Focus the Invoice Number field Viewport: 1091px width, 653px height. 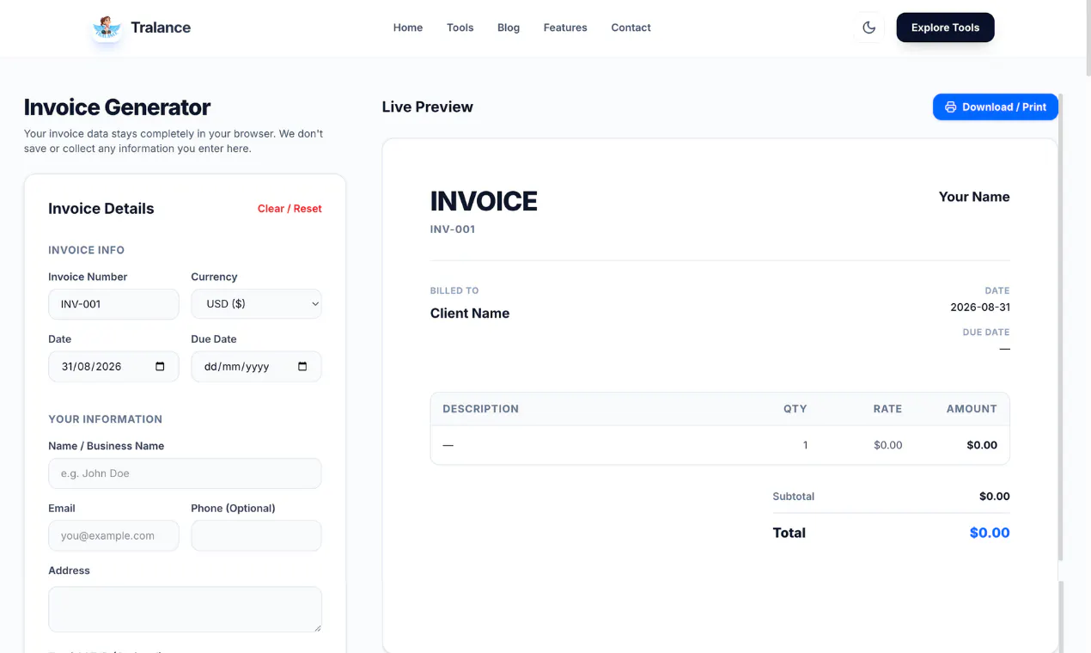point(113,304)
